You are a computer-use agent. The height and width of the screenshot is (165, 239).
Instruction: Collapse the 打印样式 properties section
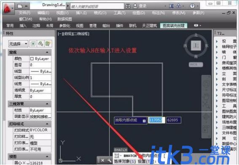click(x=47, y=124)
